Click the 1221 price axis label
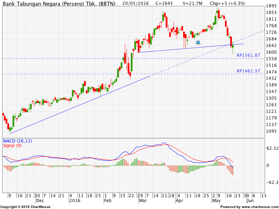 click(x=271, y=111)
